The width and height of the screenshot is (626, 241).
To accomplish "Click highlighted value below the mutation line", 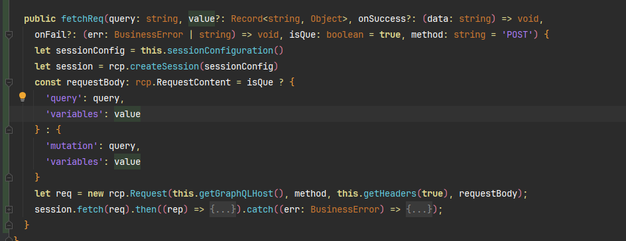I will click(x=127, y=162).
